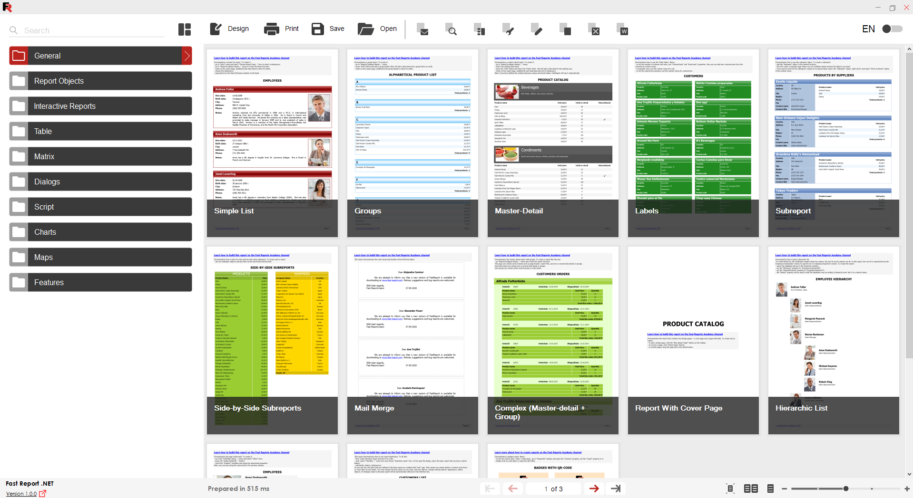Click the zoom in plus button

(x=907, y=488)
